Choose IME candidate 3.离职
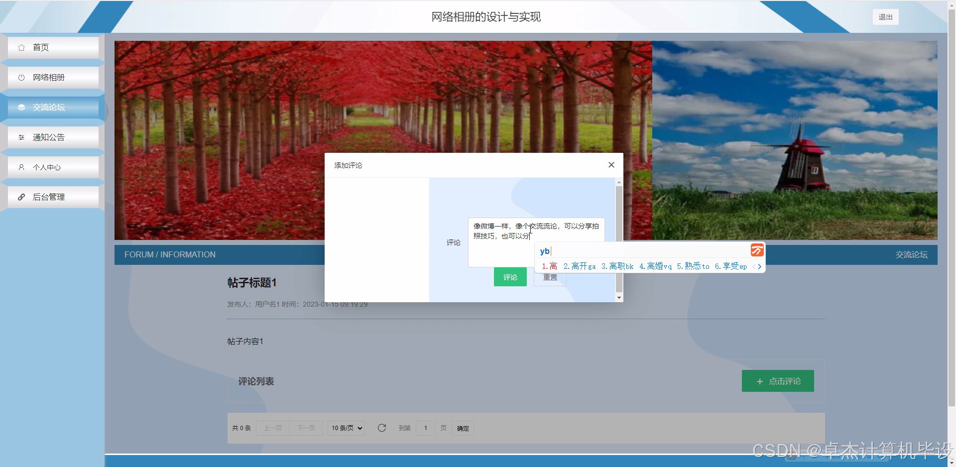956x467 pixels. [x=617, y=266]
